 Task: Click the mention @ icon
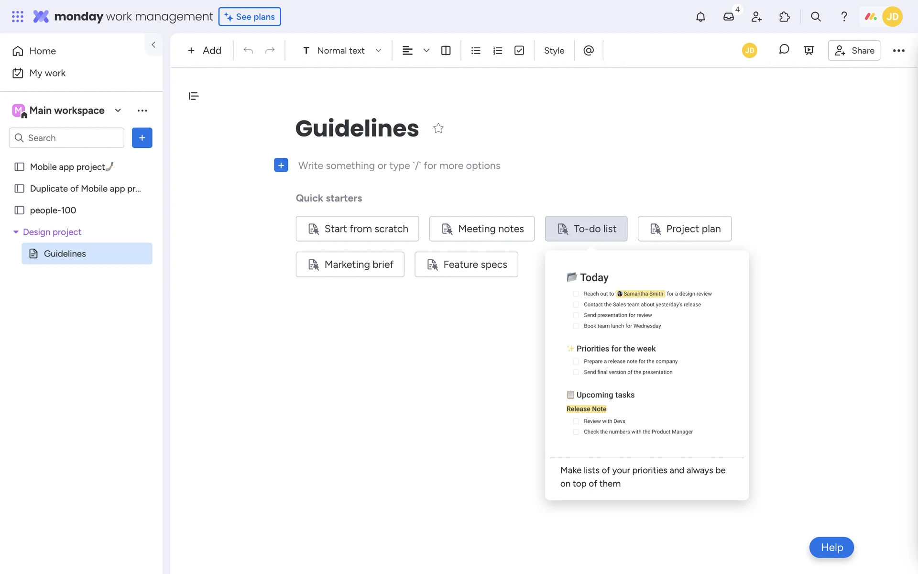click(589, 50)
